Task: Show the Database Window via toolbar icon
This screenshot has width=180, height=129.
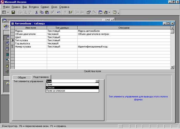Action: (100, 12)
